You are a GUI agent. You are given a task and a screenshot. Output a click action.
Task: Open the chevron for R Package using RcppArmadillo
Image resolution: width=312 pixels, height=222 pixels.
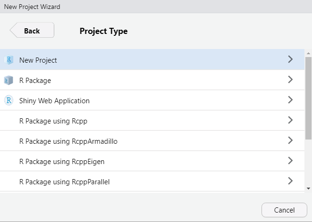point(290,140)
